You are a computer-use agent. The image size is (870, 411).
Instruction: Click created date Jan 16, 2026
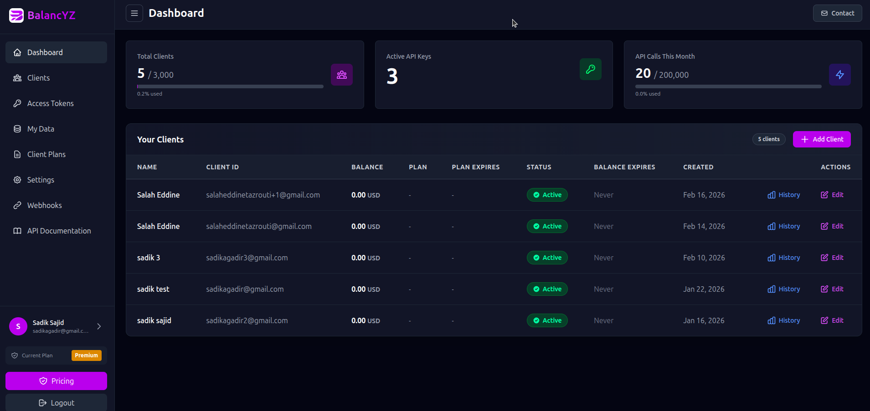tap(704, 320)
